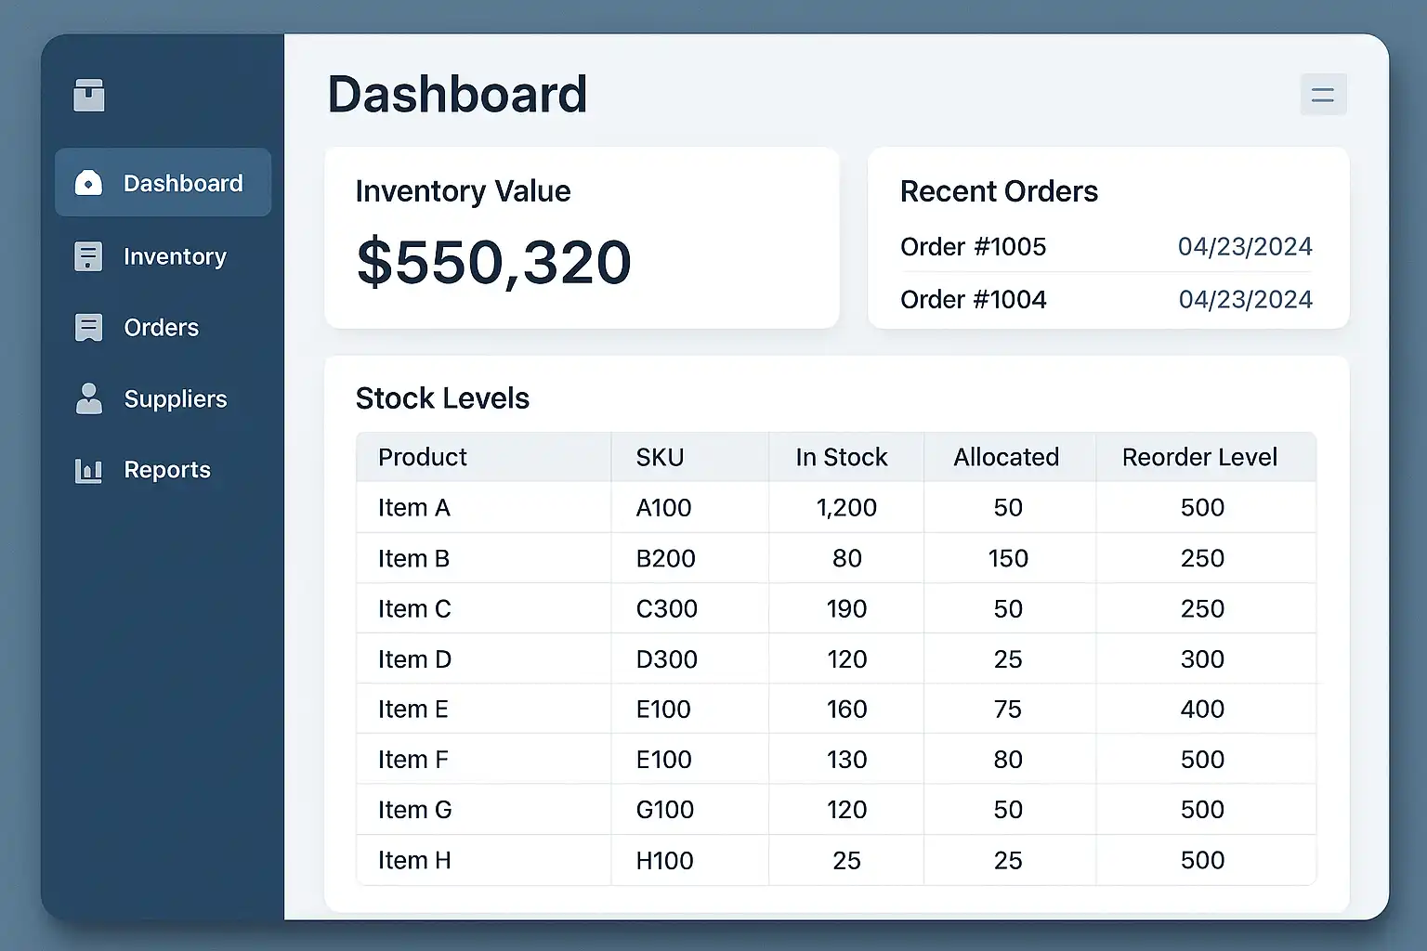Image resolution: width=1427 pixels, height=951 pixels.
Task: Click the Dashboard home icon
Action: 88,183
